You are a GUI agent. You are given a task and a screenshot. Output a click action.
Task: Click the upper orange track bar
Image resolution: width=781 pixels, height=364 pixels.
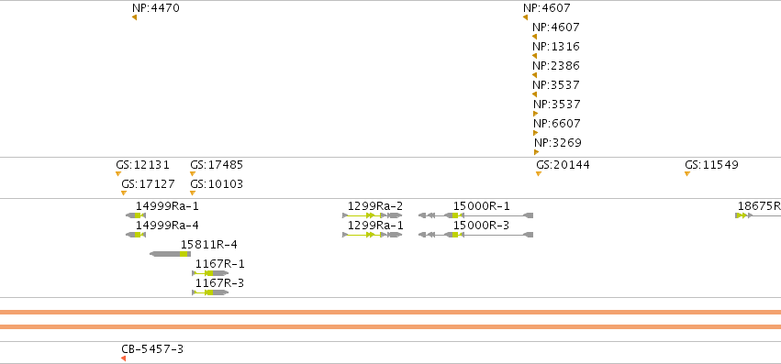tap(391, 313)
